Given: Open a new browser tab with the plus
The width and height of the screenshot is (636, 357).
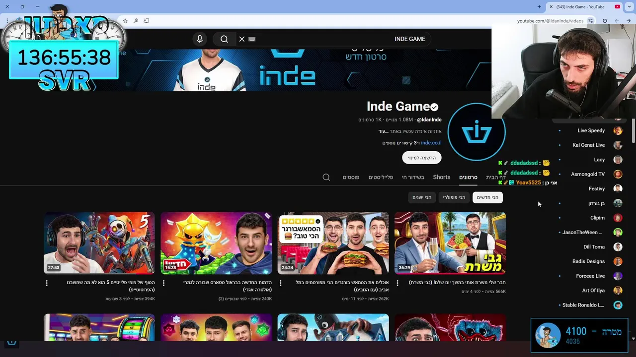Looking at the screenshot, I should click(539, 7).
